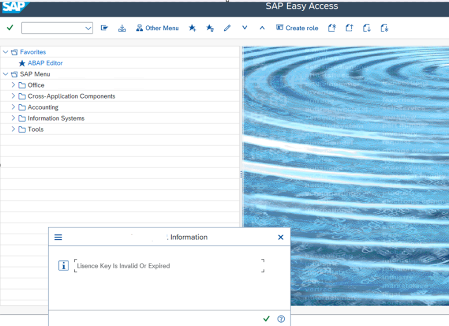
Task: Click the add to favorites star icon
Action: tap(192, 28)
